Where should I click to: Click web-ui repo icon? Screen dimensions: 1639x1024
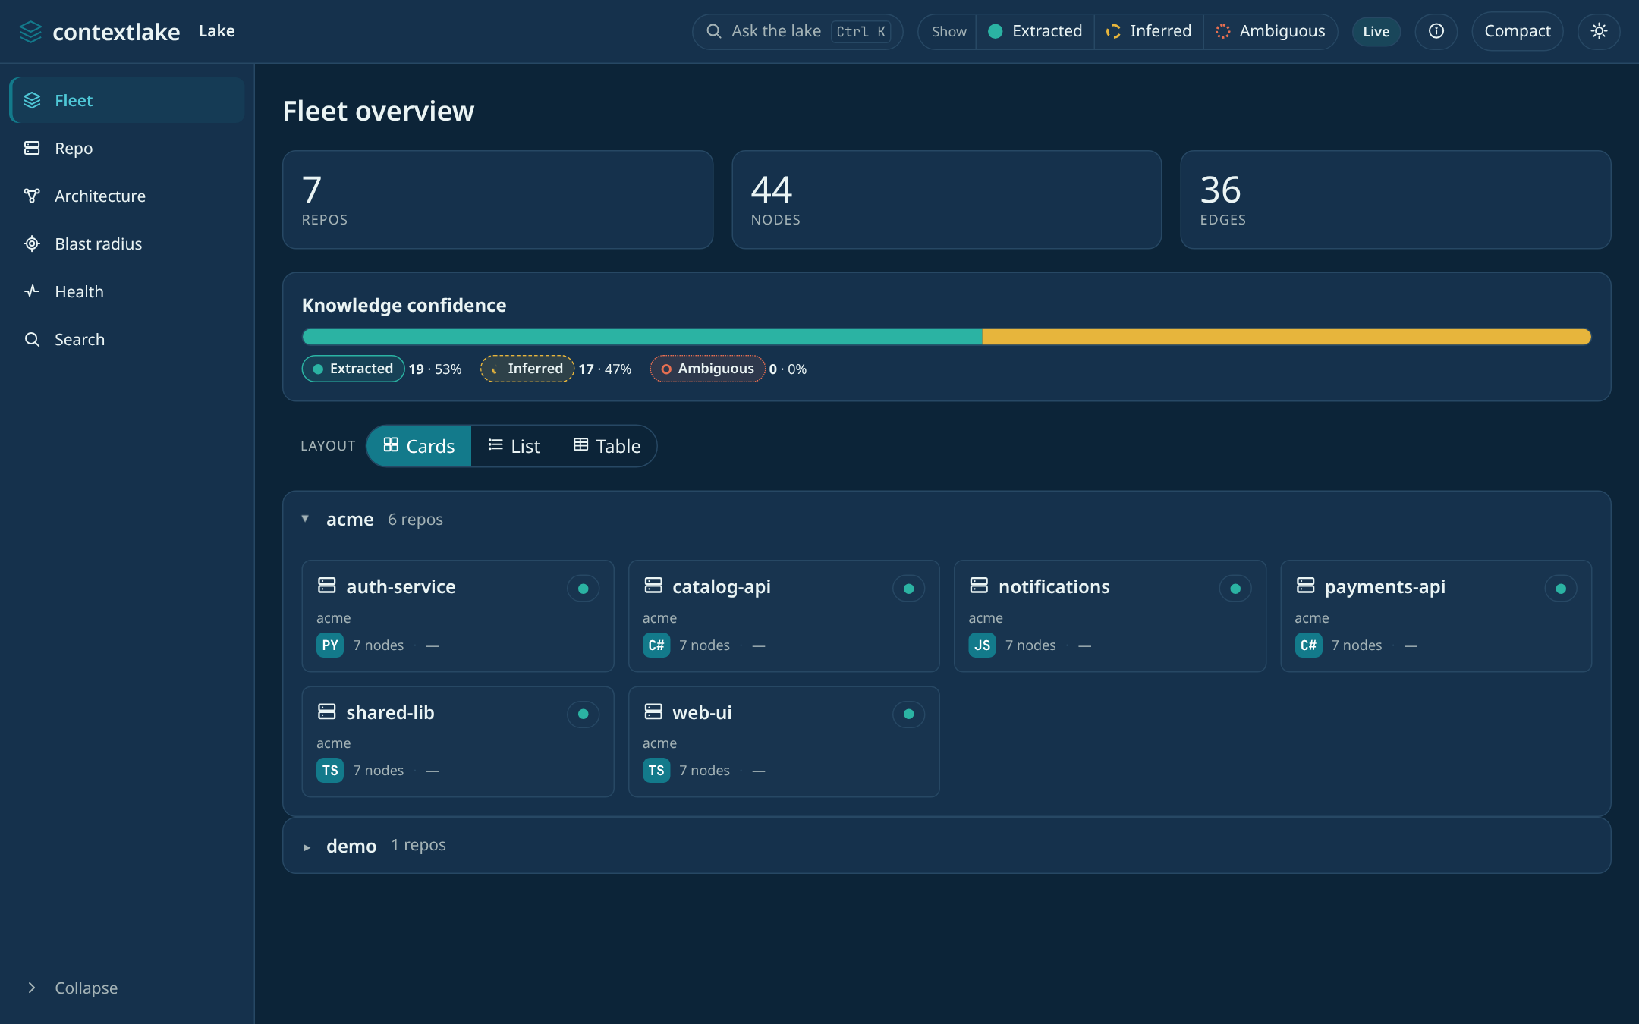click(653, 711)
